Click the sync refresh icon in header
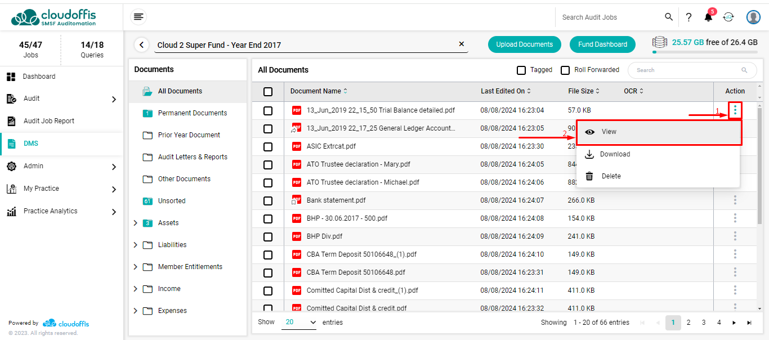The height and width of the screenshot is (340, 769). [x=728, y=17]
